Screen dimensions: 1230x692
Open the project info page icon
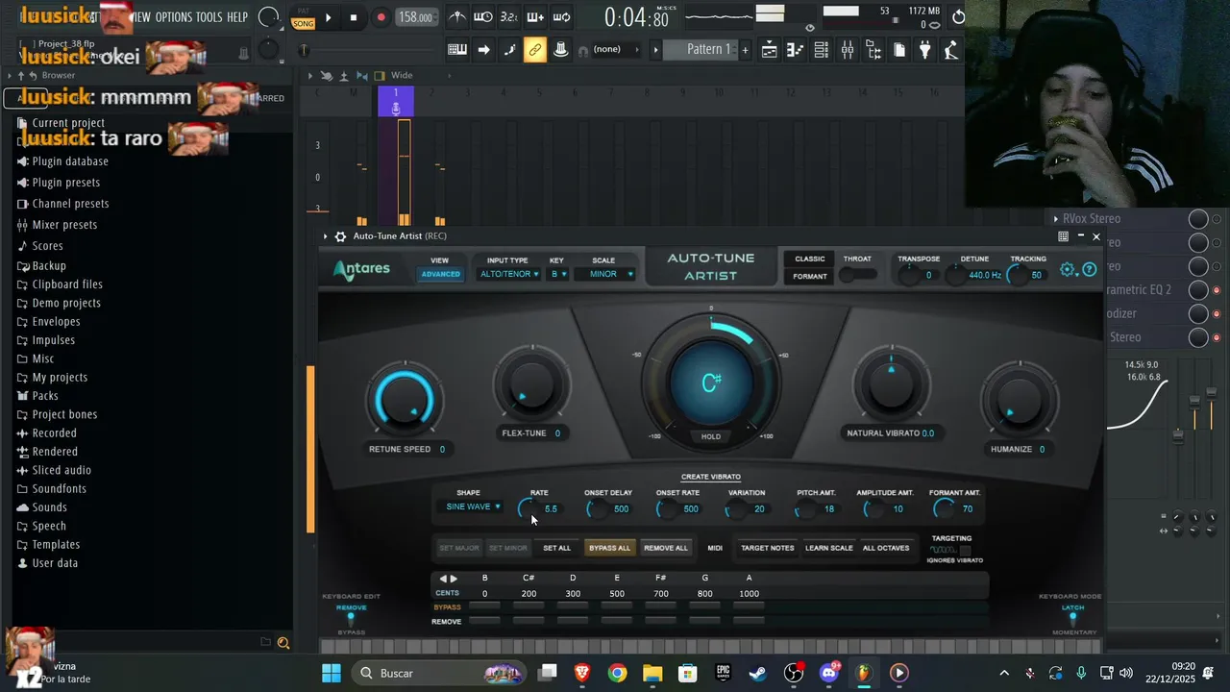coord(899,50)
